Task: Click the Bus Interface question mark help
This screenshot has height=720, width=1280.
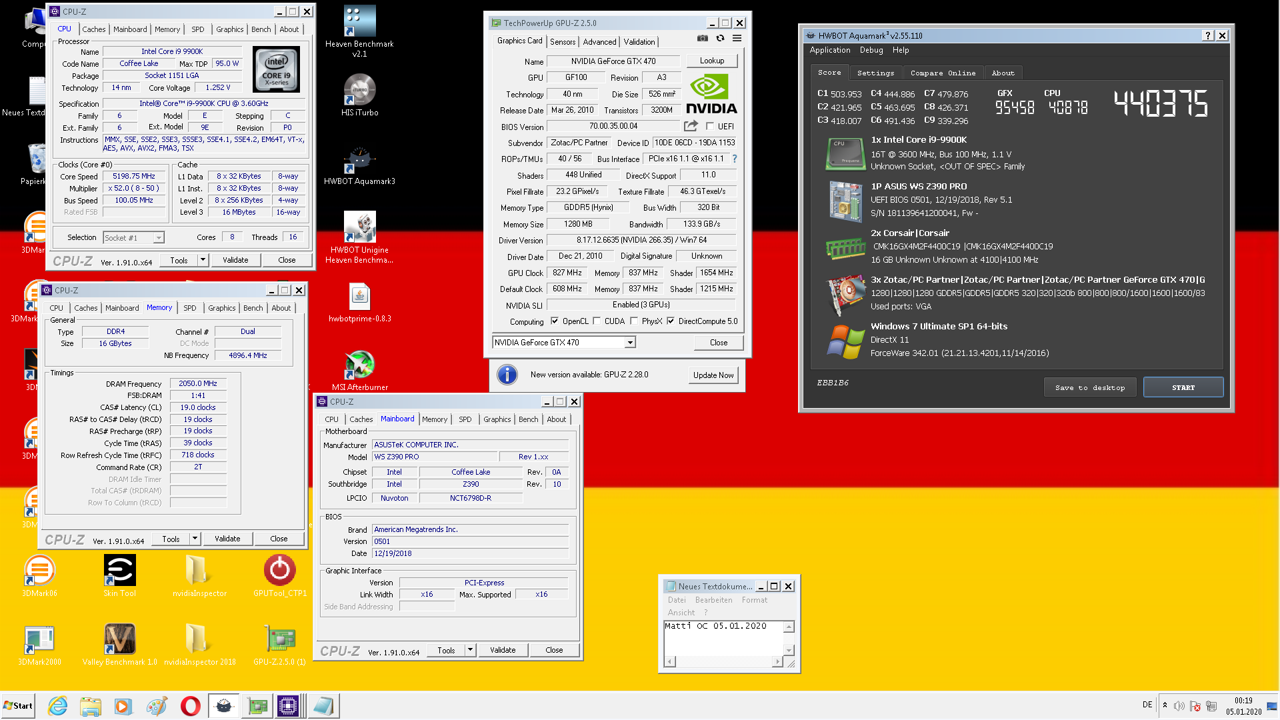Action: tap(735, 159)
